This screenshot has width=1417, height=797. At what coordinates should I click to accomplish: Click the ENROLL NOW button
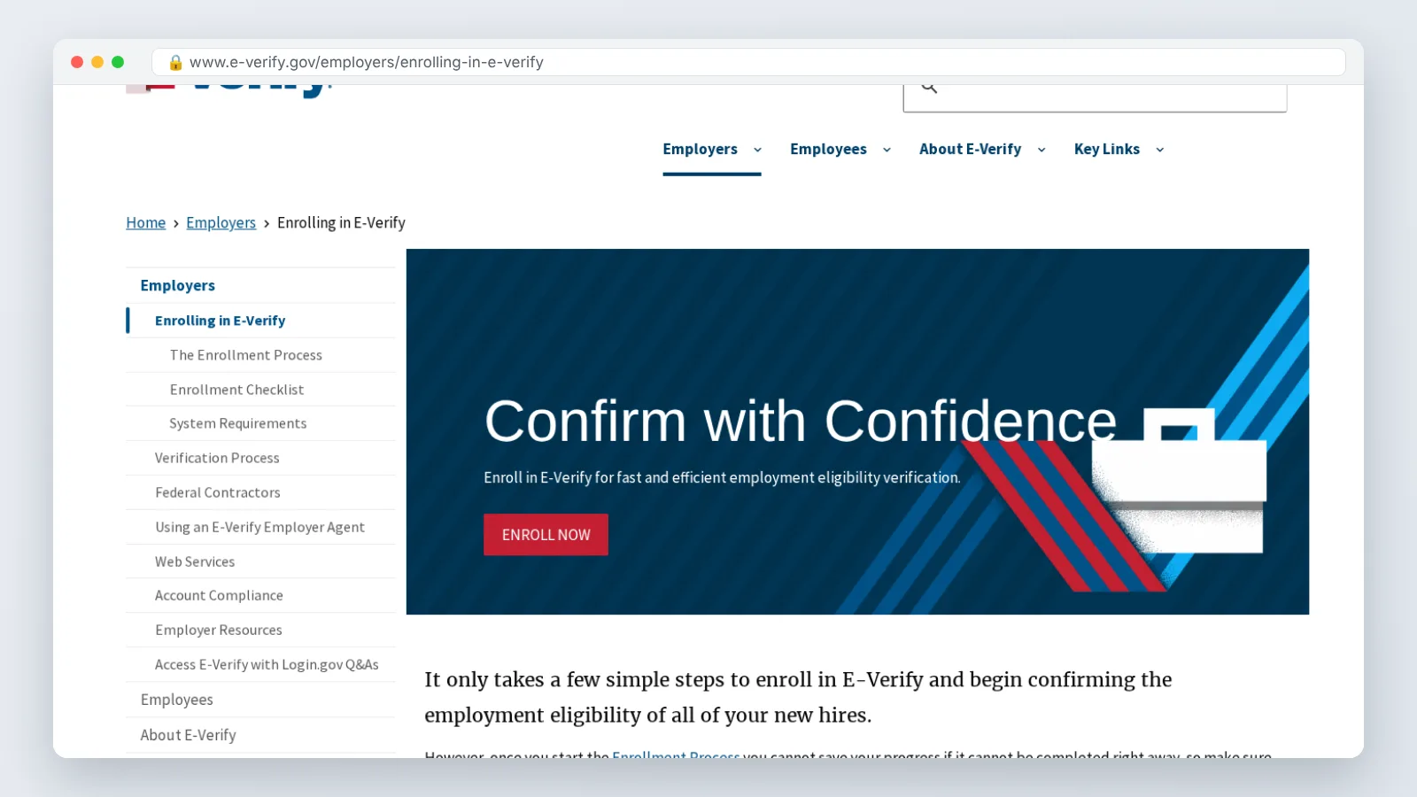click(546, 535)
